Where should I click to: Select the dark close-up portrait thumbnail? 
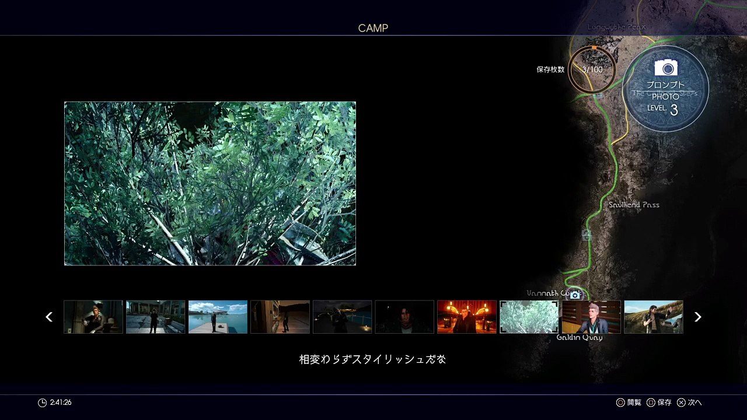(x=404, y=317)
